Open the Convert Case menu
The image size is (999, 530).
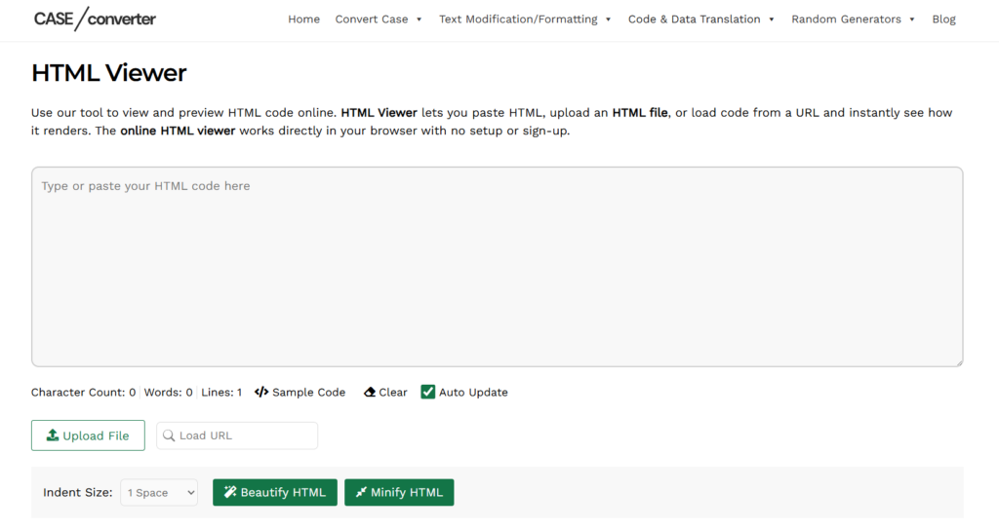(372, 19)
